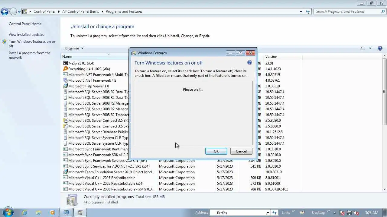Go to All Control Panel Items breadcrumb
Screen dimensions: 387x217
coord(80,11)
